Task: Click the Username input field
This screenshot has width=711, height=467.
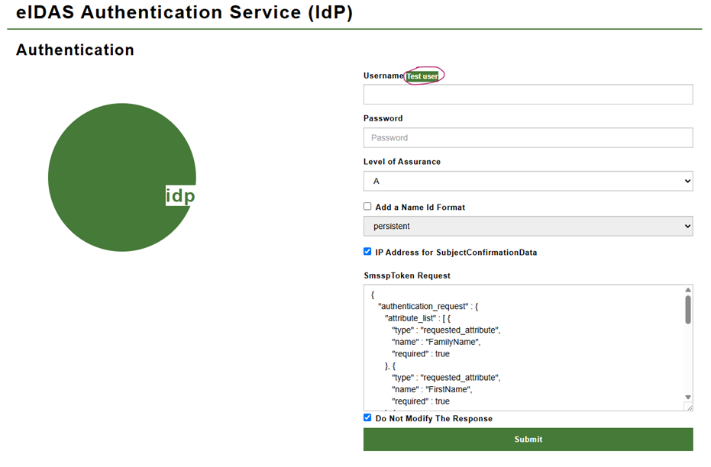Action: click(x=528, y=94)
